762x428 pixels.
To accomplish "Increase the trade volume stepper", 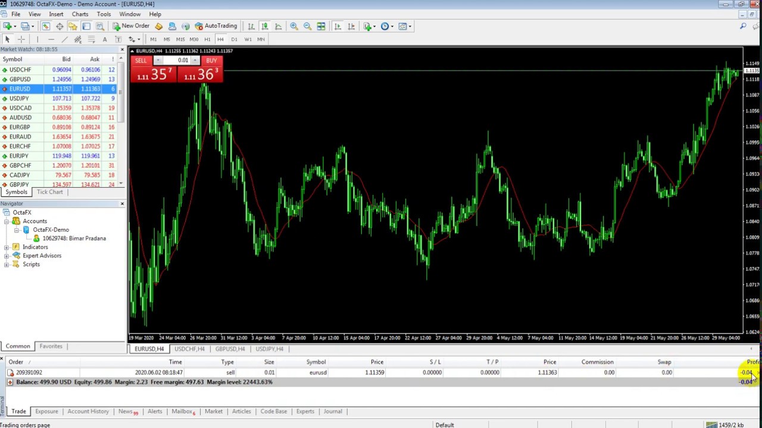I will 195,61.
